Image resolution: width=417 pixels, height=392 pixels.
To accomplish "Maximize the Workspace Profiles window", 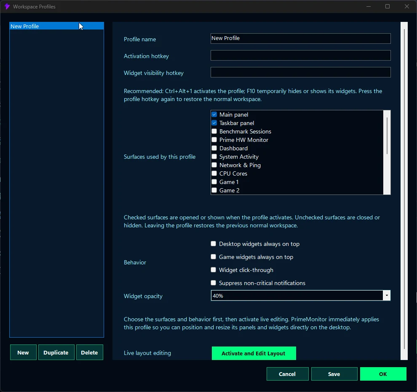I will (x=388, y=6).
